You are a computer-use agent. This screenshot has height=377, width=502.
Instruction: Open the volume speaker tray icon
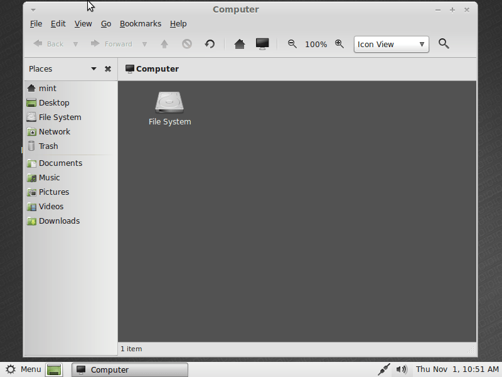402,369
